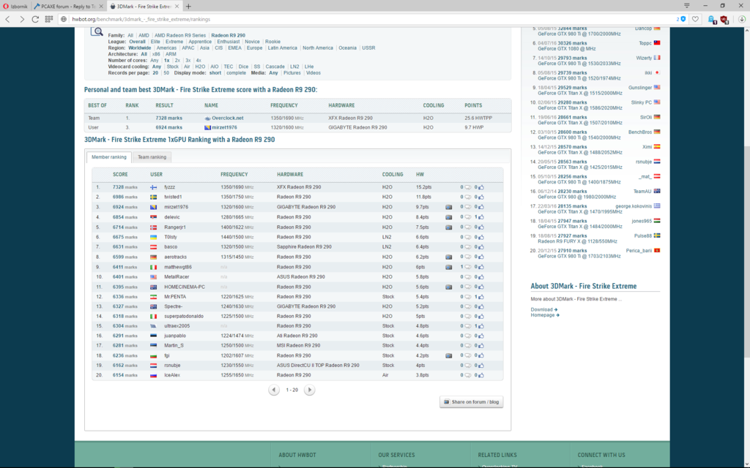Open the 7328 marks score by fyzzz

[x=125, y=187]
